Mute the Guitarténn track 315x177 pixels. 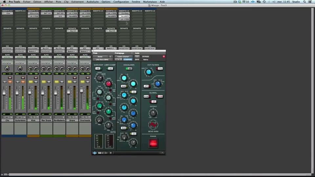click(23, 82)
